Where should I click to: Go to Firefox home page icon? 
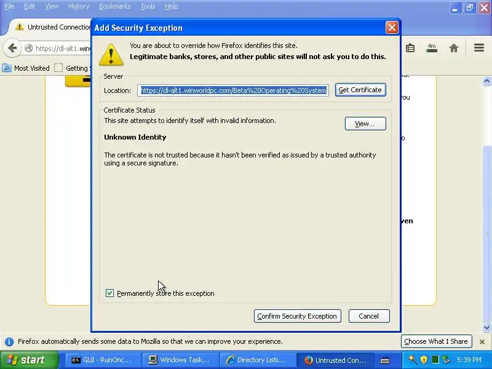coord(454,48)
